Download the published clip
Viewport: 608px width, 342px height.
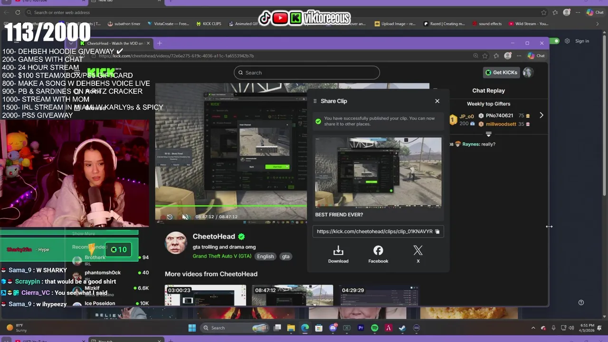[x=338, y=254]
